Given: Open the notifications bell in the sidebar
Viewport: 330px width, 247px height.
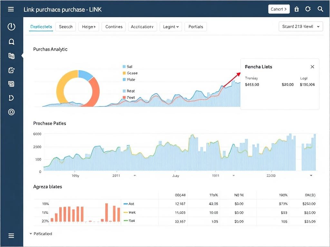Looking at the screenshot, I should (x=11, y=41).
